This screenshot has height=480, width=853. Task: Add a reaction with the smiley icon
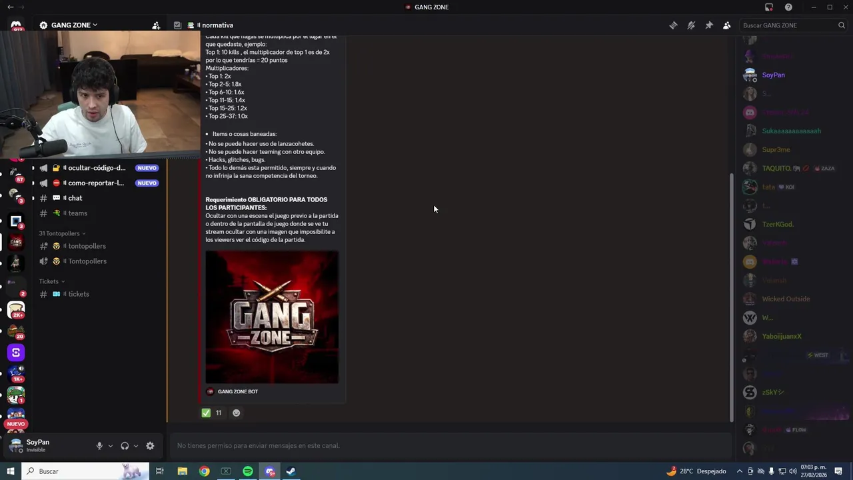[236, 413]
